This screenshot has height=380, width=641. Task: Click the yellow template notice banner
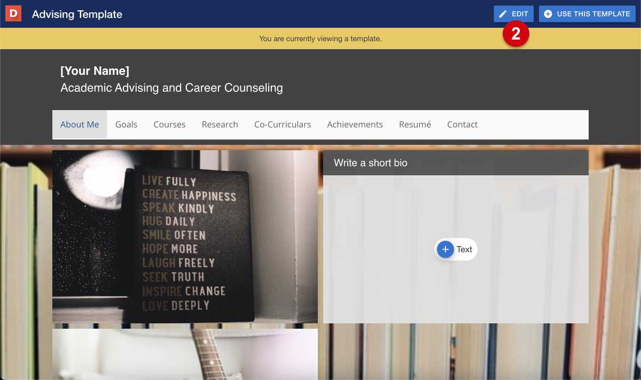pyautogui.click(x=320, y=38)
